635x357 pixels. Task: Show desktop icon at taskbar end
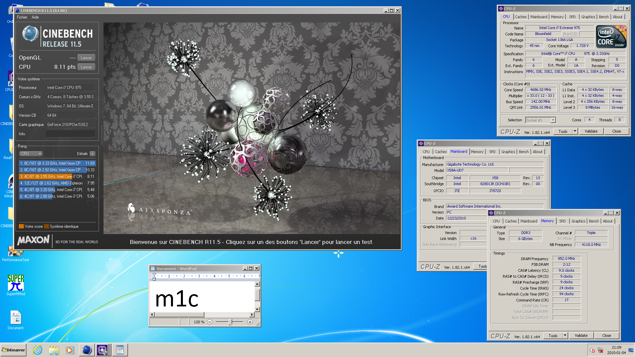click(631, 350)
